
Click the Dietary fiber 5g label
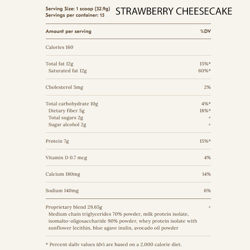pos(67,111)
